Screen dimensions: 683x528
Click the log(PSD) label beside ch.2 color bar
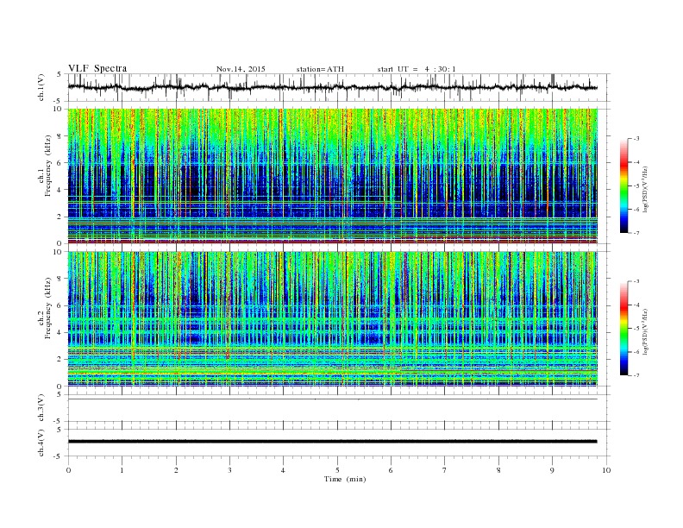click(646, 331)
